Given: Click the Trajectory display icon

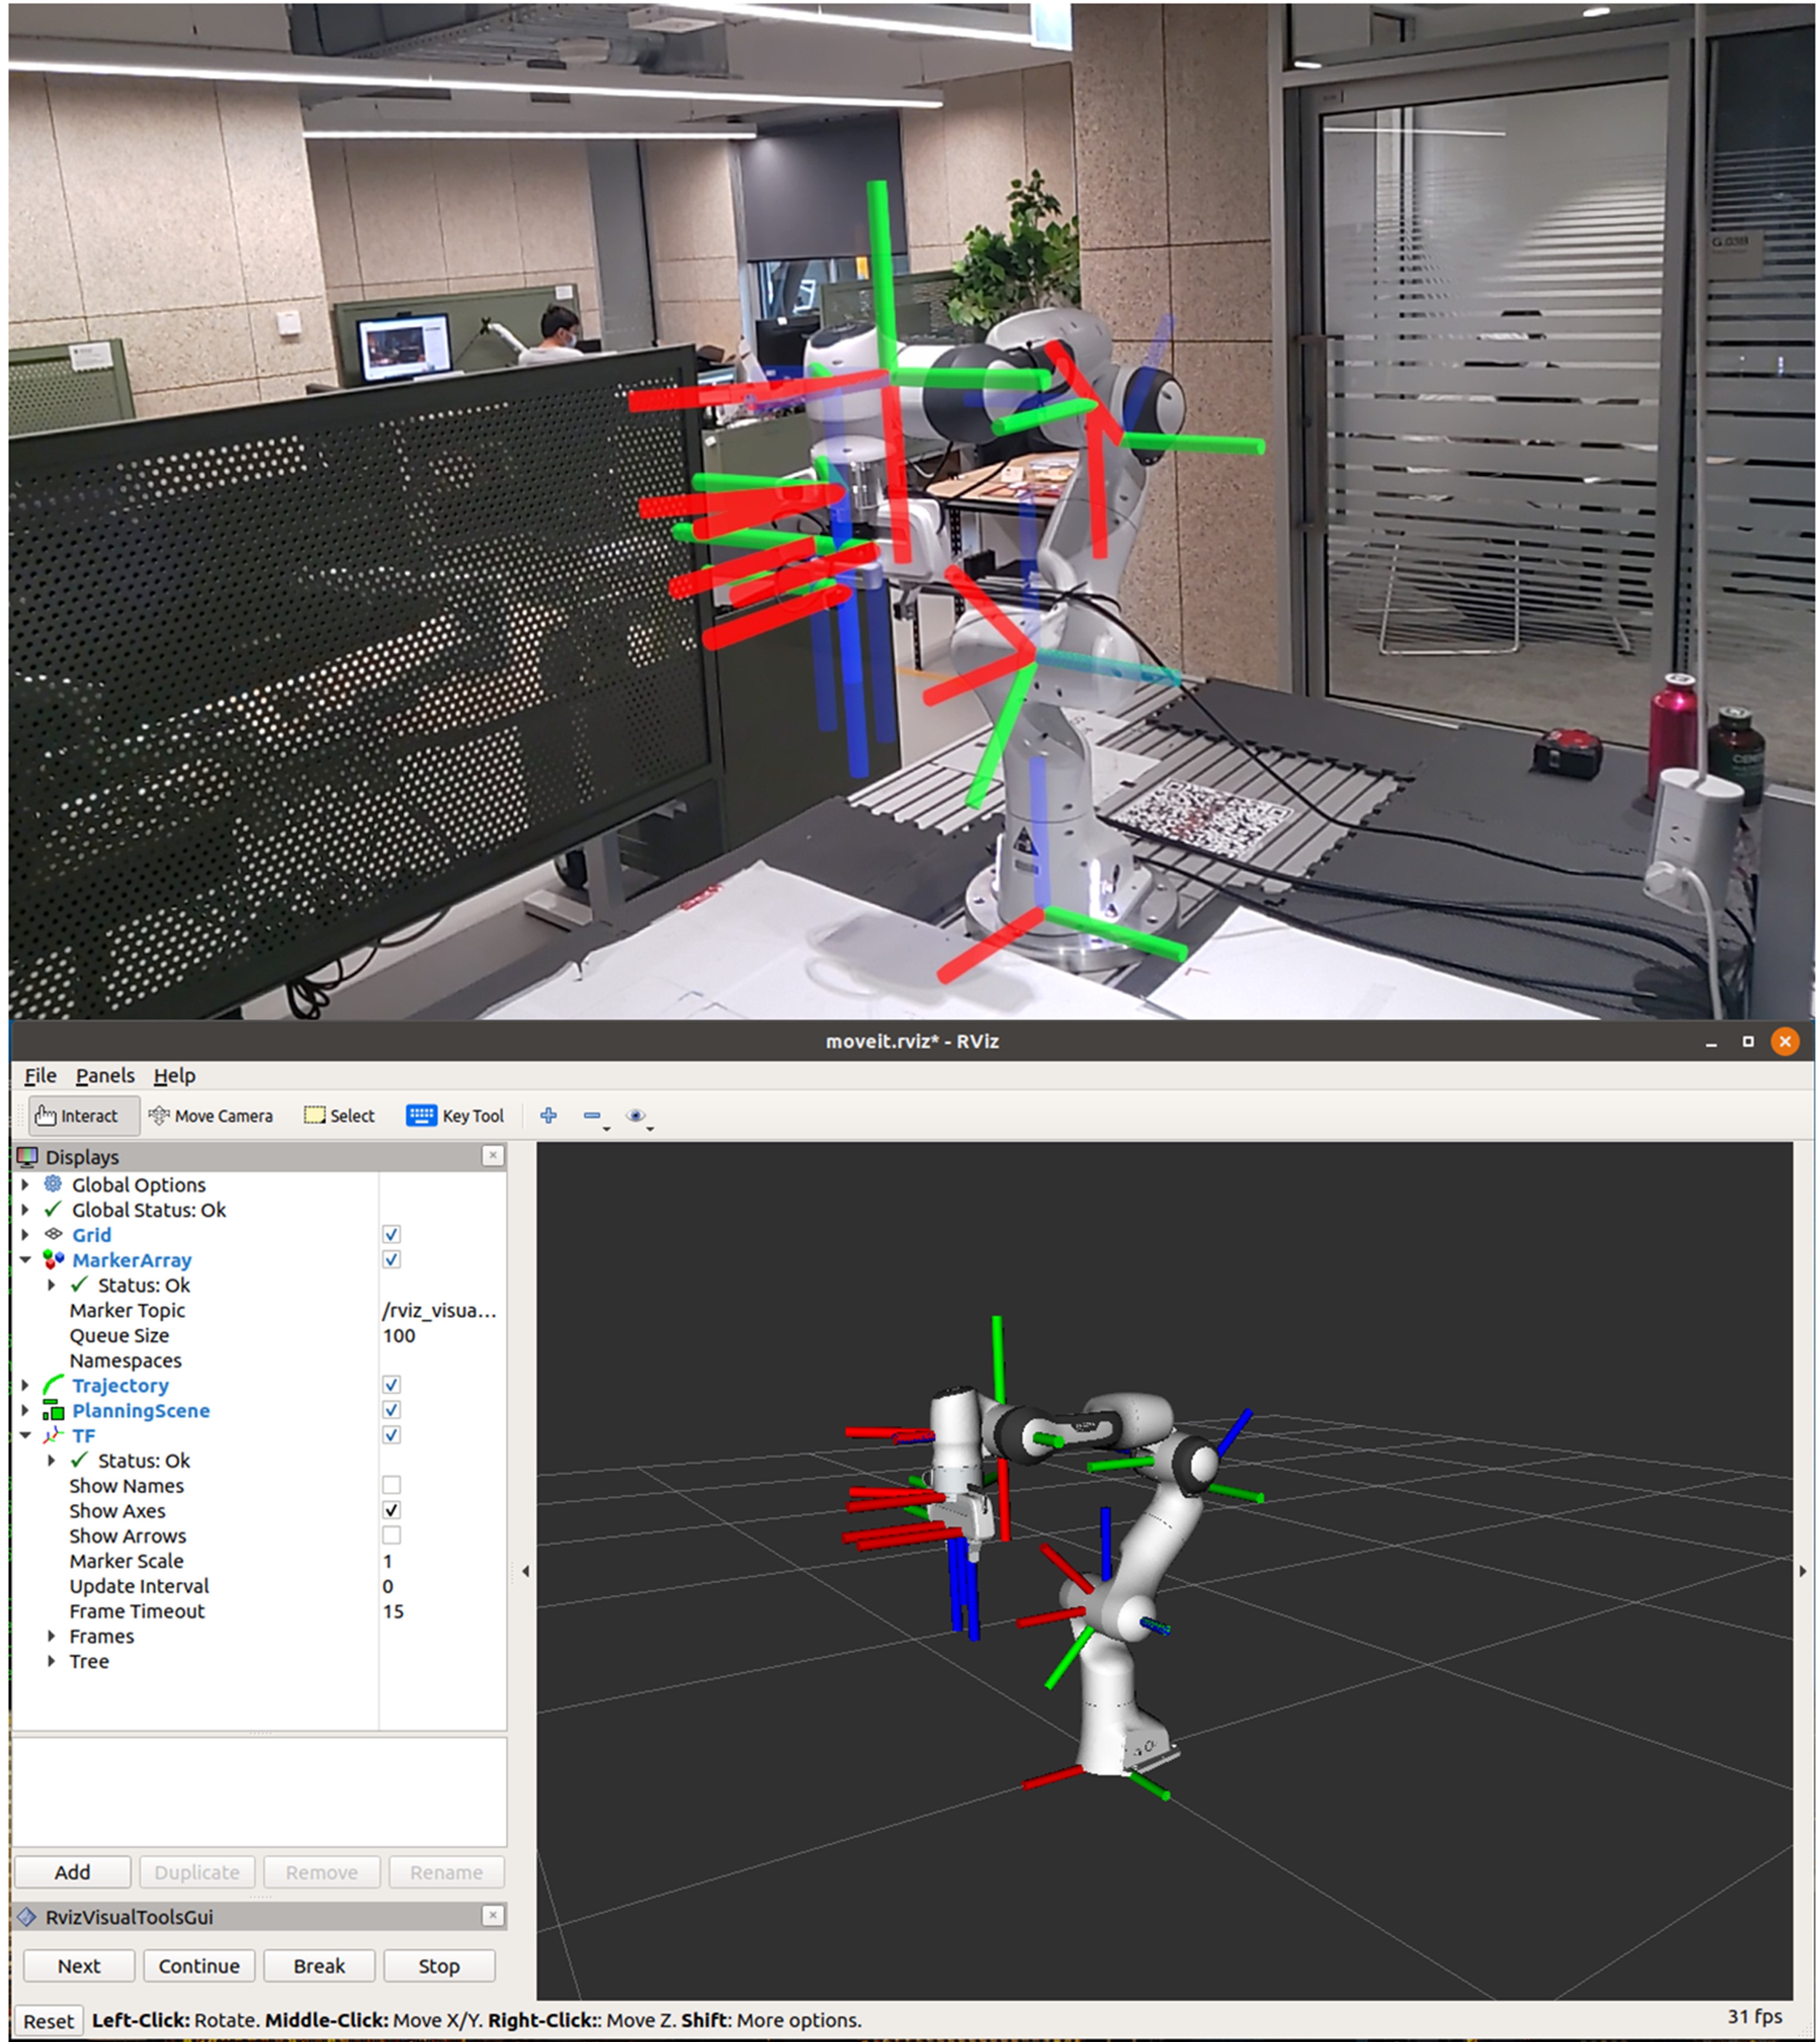Looking at the screenshot, I should (x=53, y=1385).
